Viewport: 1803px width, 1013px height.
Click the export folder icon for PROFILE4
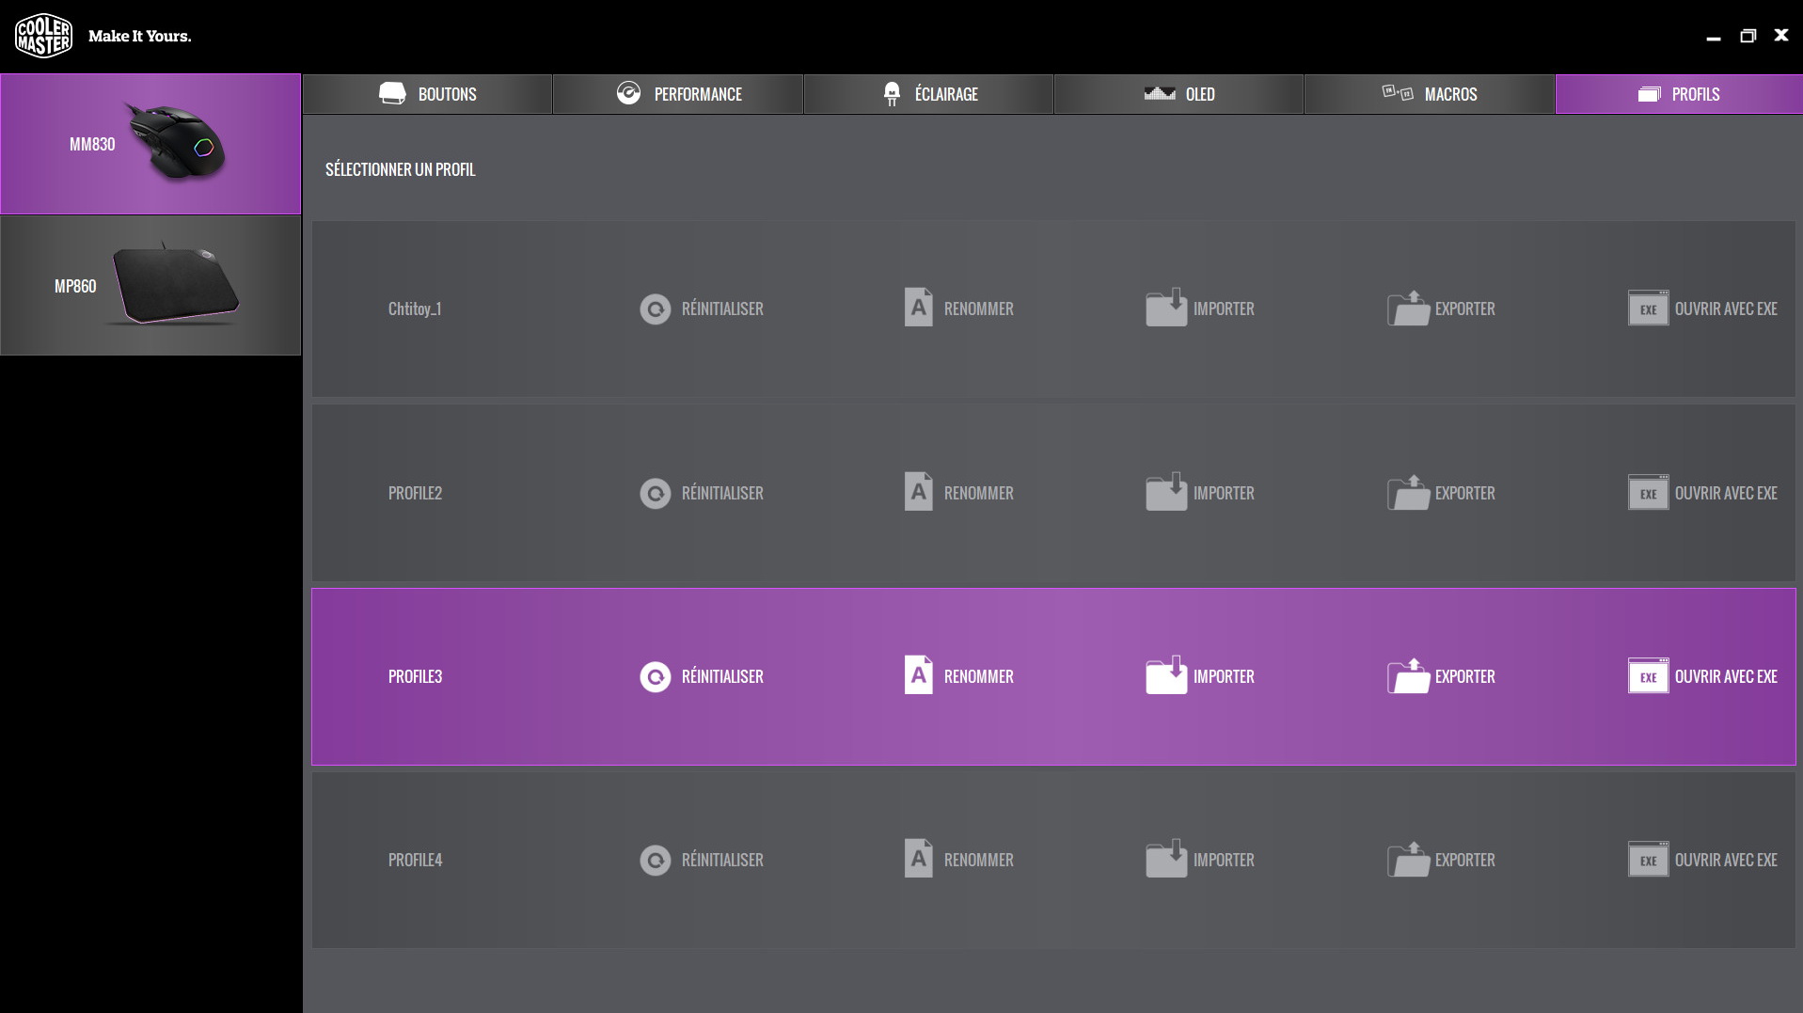[x=1408, y=860]
